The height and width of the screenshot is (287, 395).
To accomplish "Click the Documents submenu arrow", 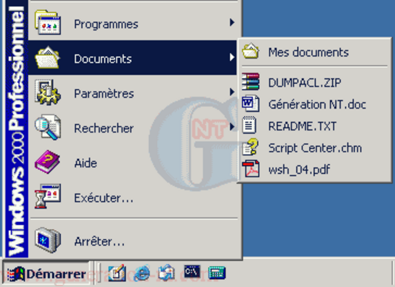I will pyautogui.click(x=232, y=58).
